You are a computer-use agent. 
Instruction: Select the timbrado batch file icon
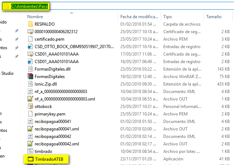click(x=30, y=151)
